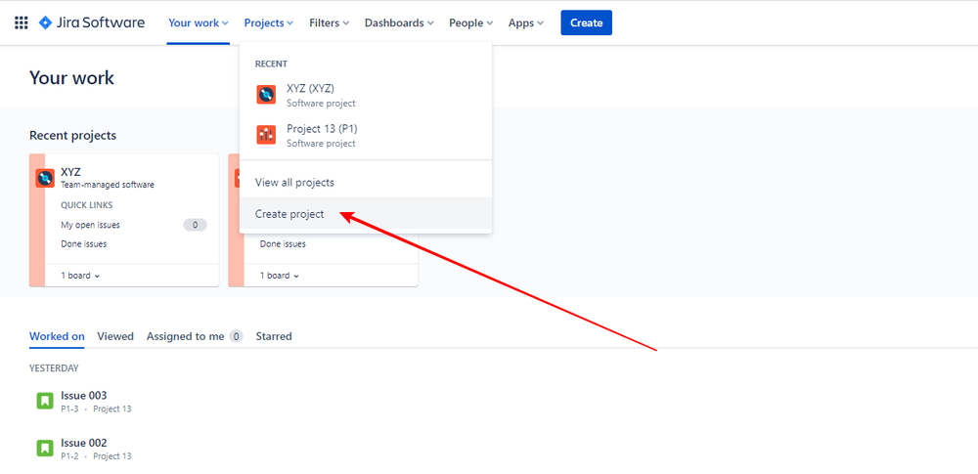Click the RECENT label in the dropdown
This screenshot has width=978, height=474.
tap(271, 64)
